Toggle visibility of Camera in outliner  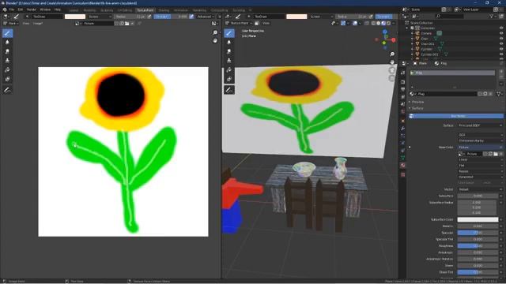[501, 33]
